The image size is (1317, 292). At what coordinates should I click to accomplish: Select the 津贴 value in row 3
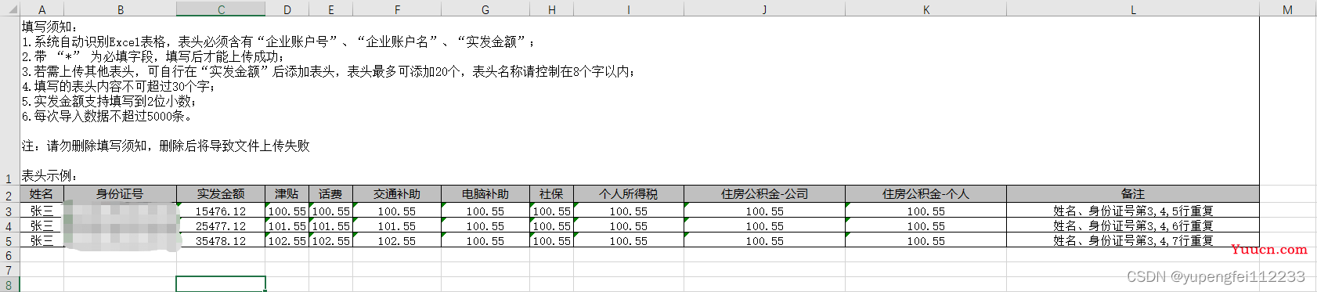(287, 211)
